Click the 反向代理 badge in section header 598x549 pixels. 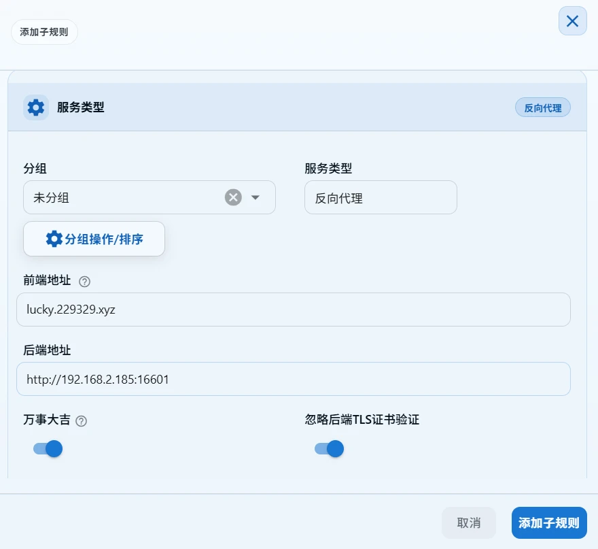pyautogui.click(x=543, y=107)
